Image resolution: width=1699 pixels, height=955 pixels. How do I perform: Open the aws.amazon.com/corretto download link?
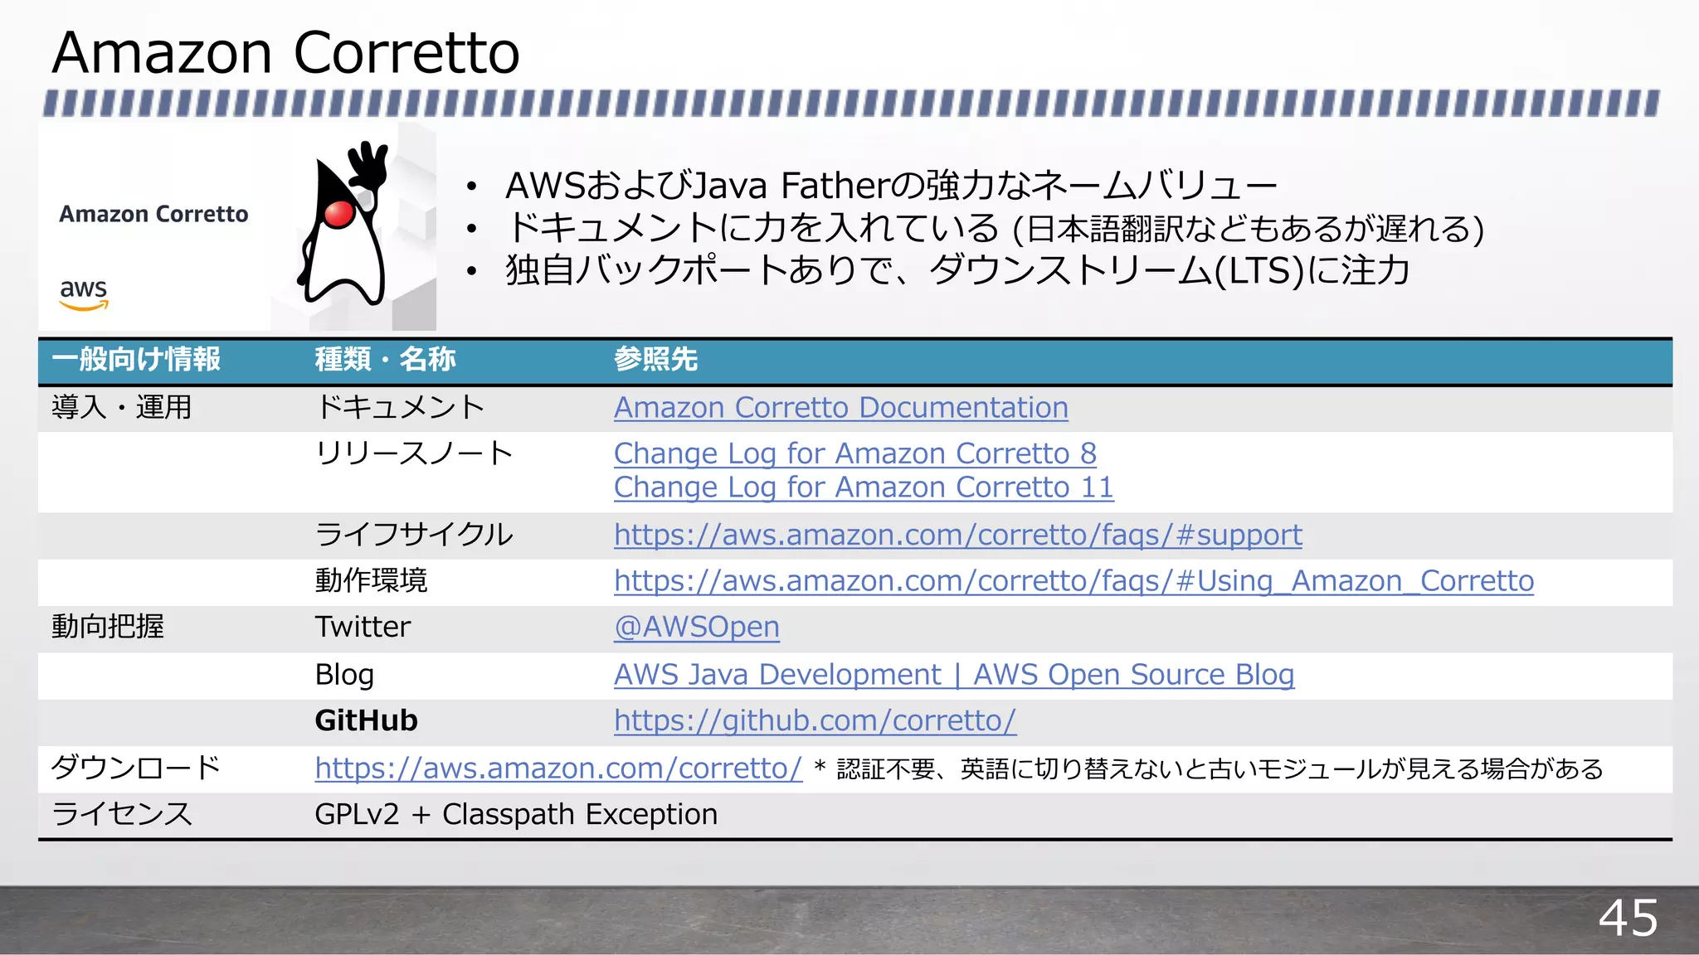558,768
